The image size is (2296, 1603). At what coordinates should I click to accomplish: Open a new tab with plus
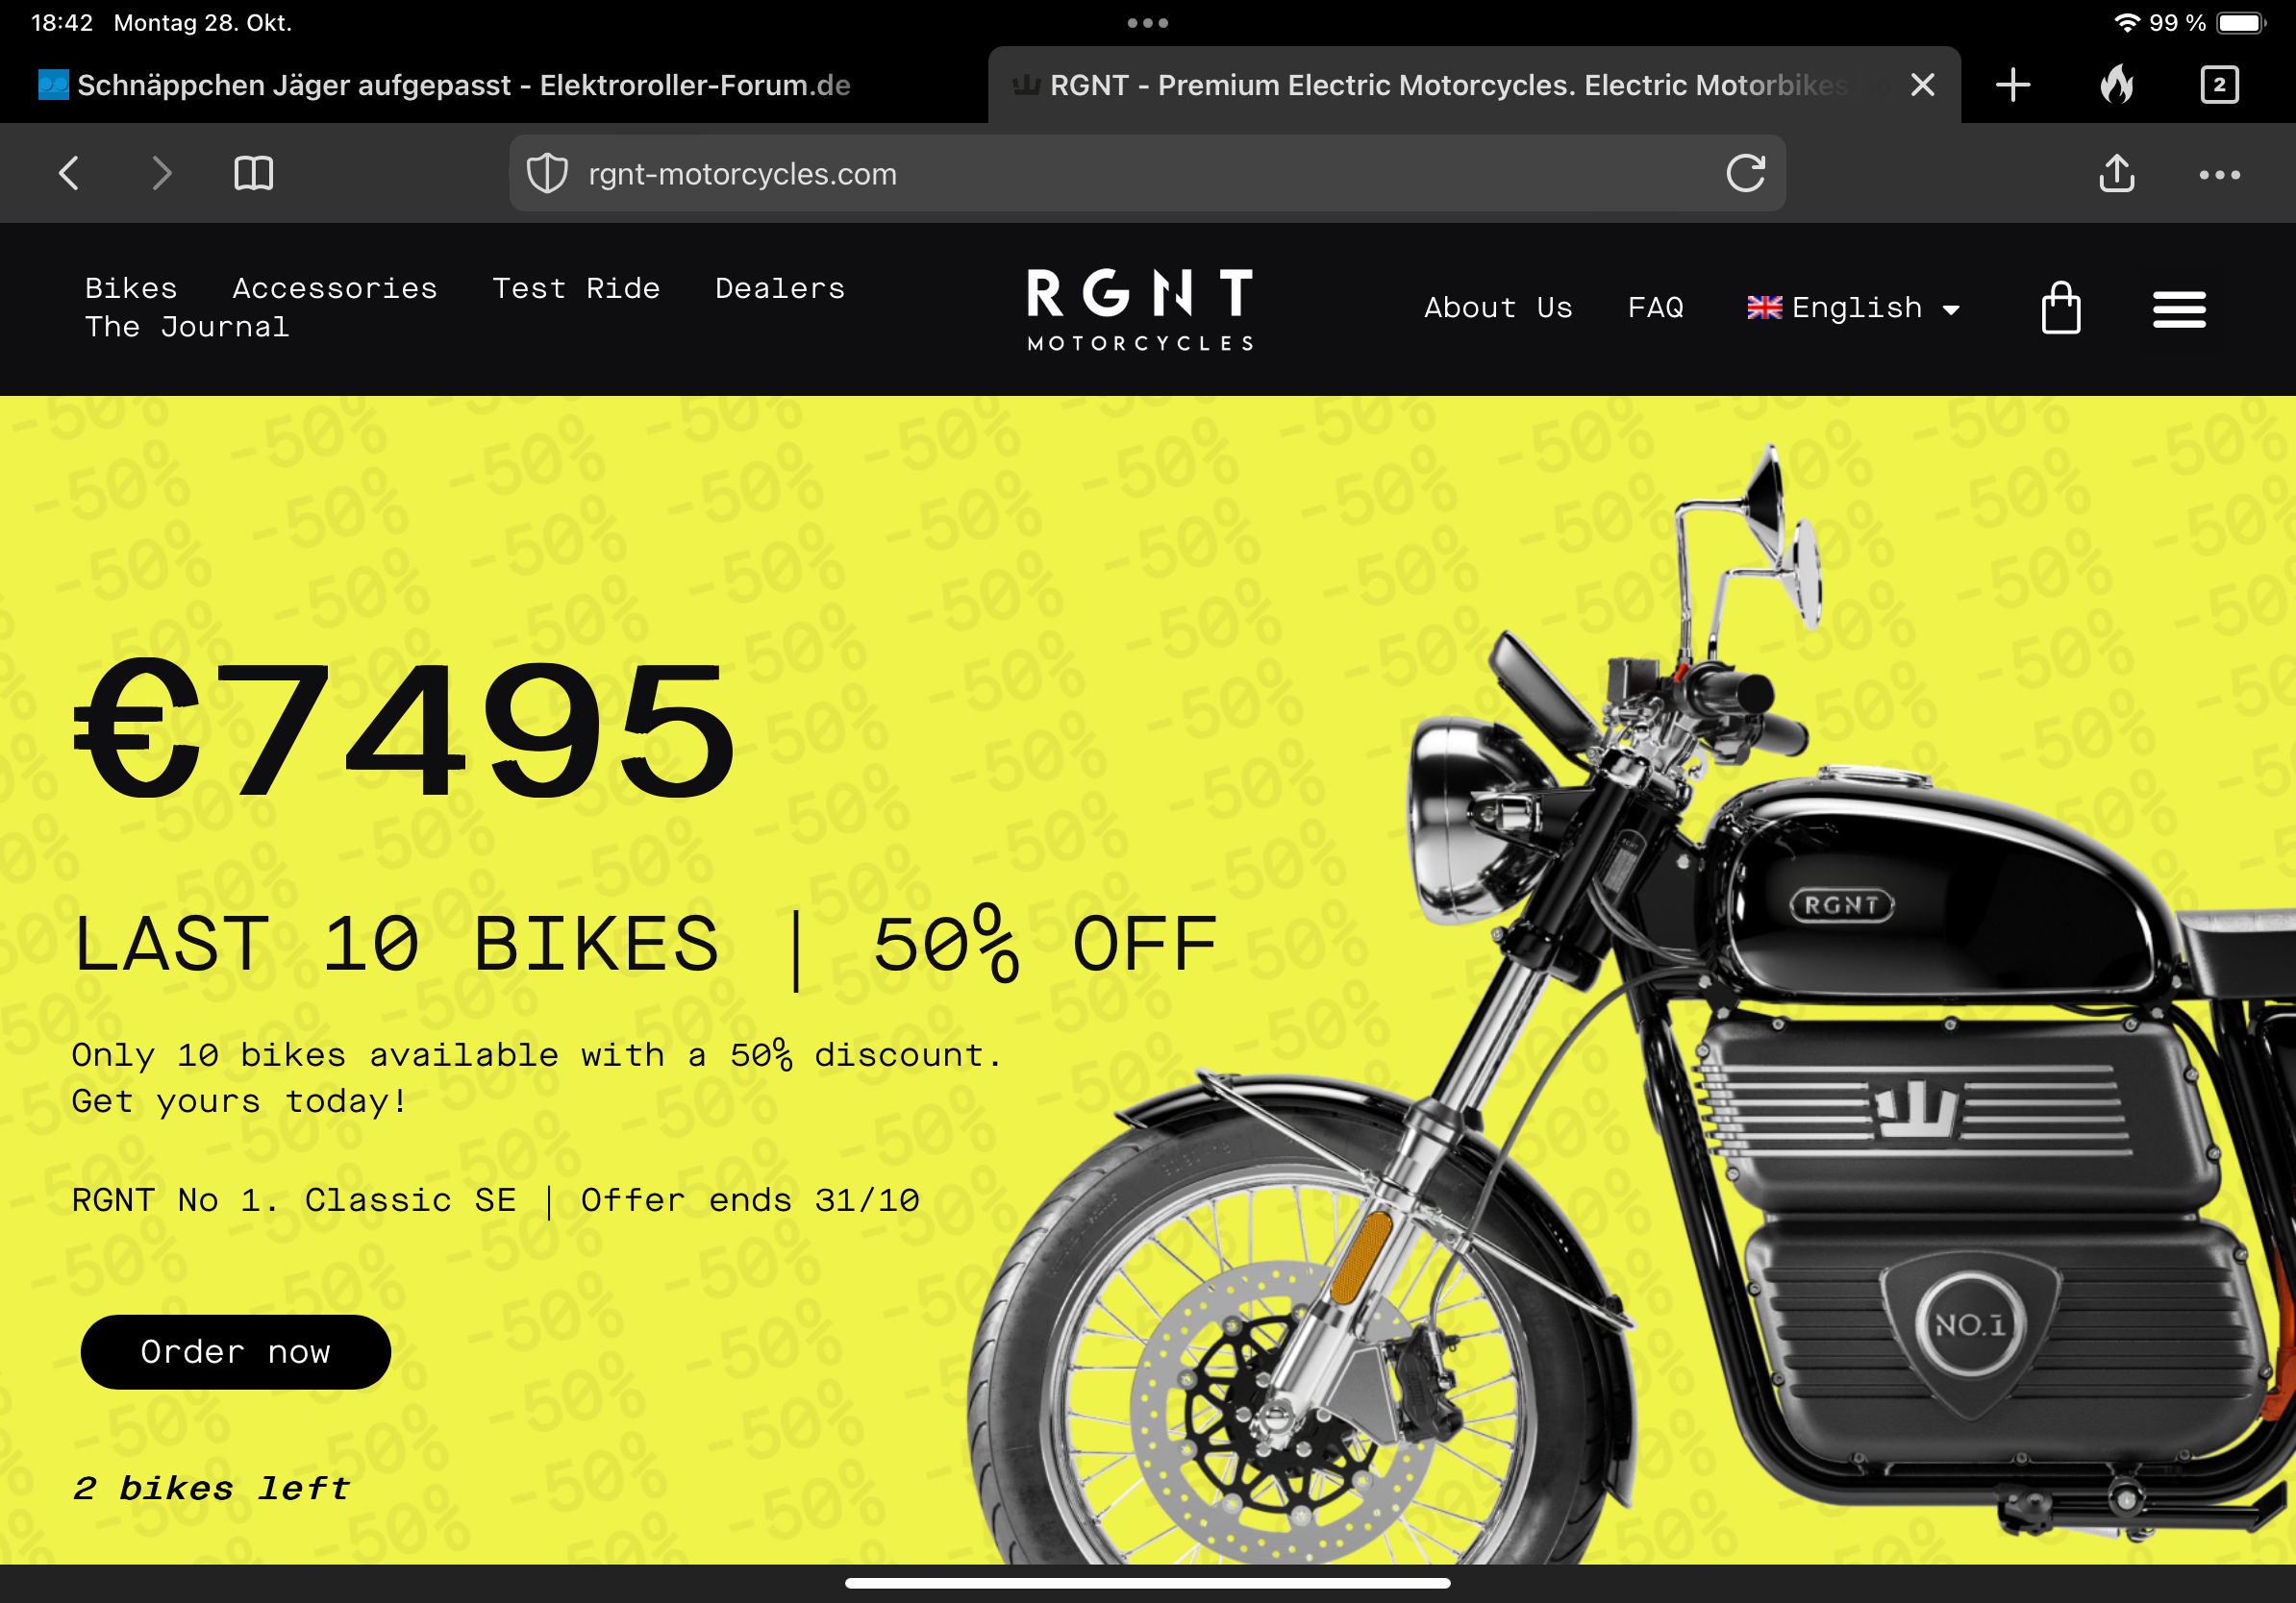pos(2012,85)
